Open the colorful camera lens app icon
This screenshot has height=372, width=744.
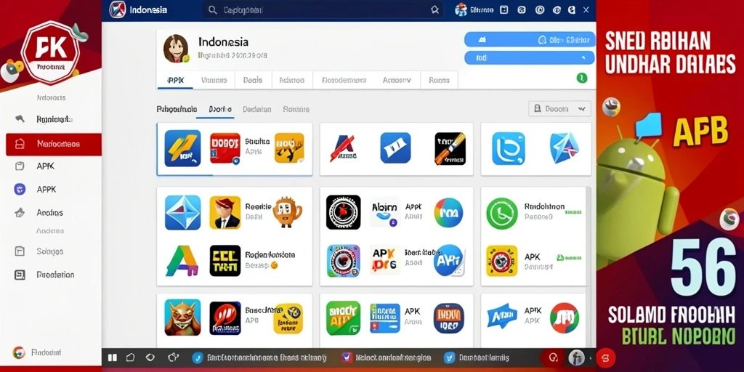pyautogui.click(x=344, y=261)
